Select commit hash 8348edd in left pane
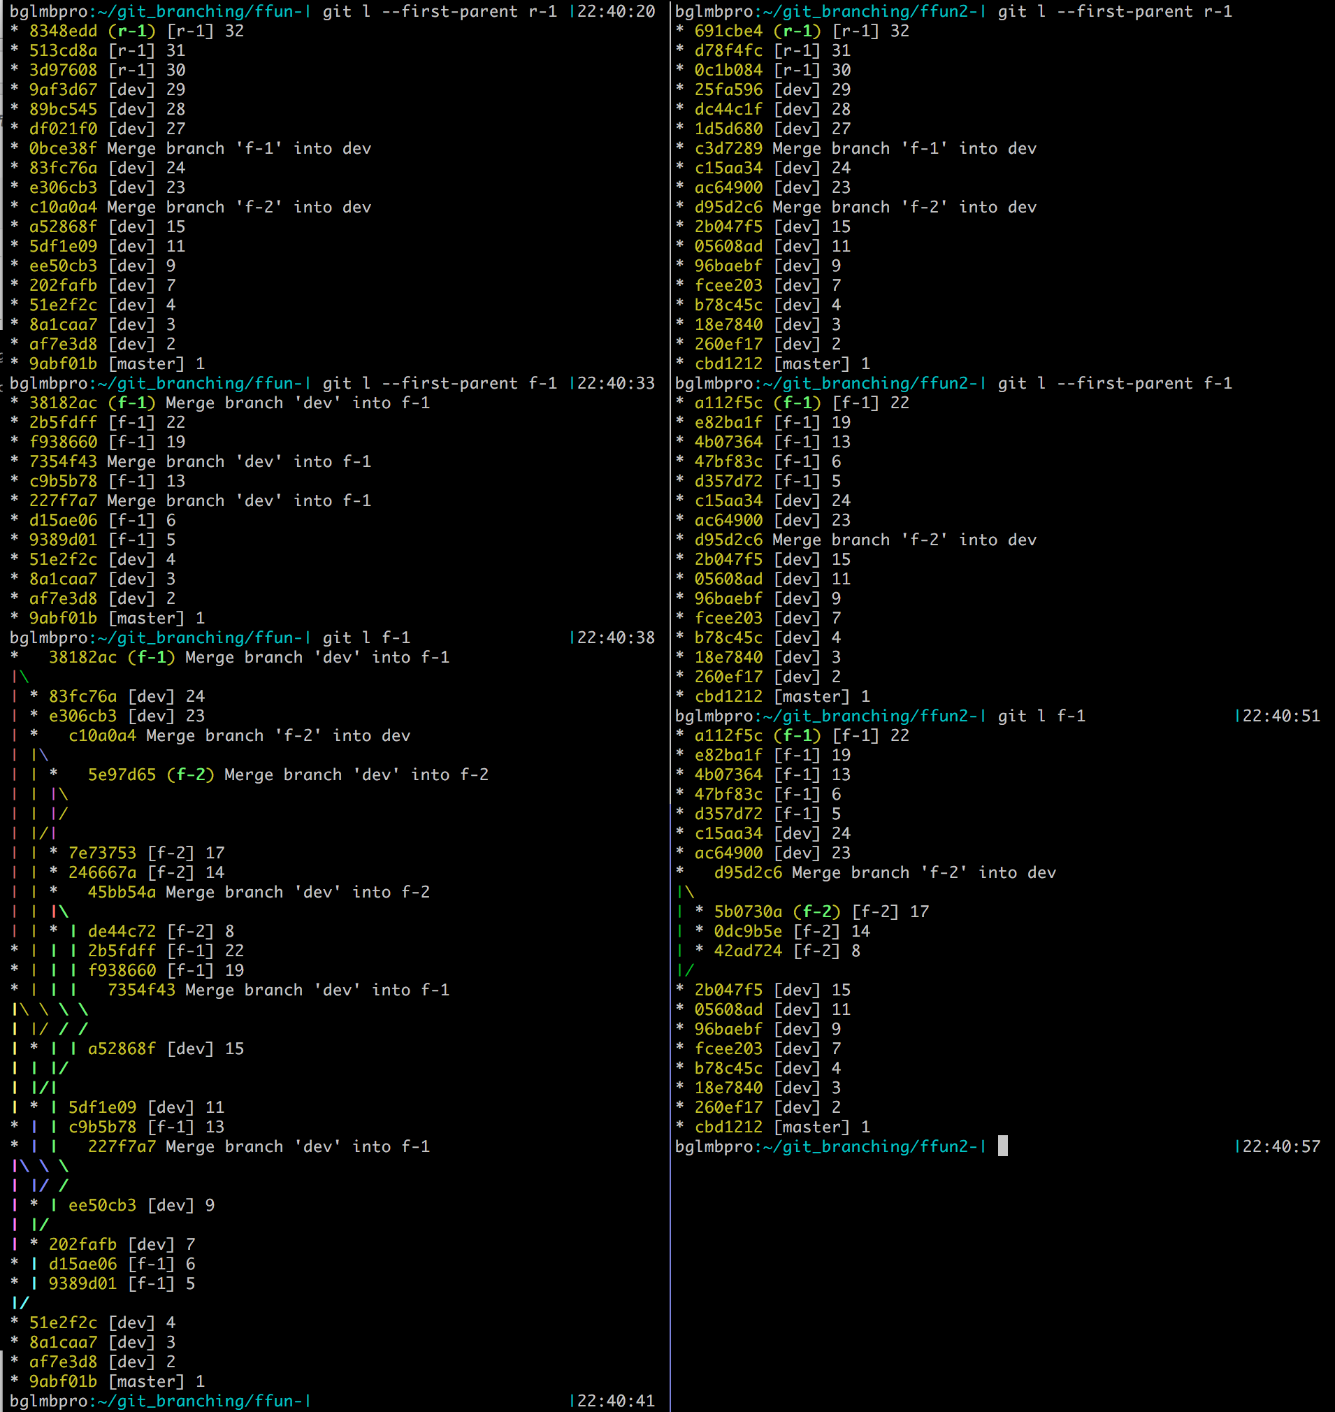The image size is (1335, 1412). 64,31
